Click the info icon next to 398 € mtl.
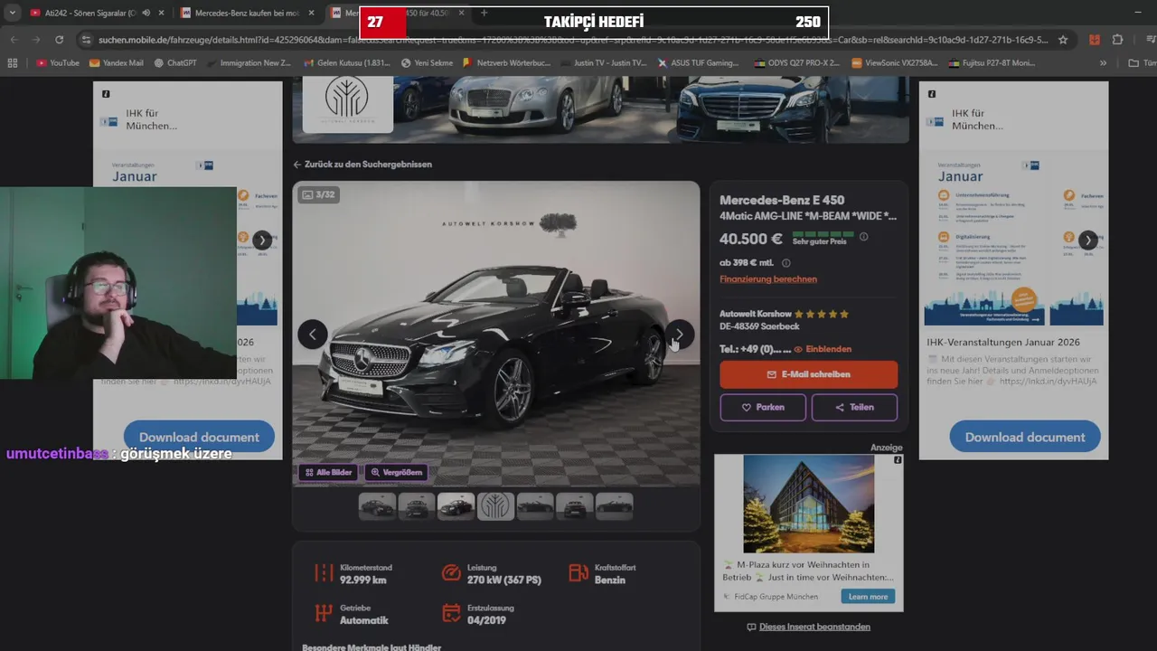Viewport: 1157px width, 651px height. click(785, 263)
